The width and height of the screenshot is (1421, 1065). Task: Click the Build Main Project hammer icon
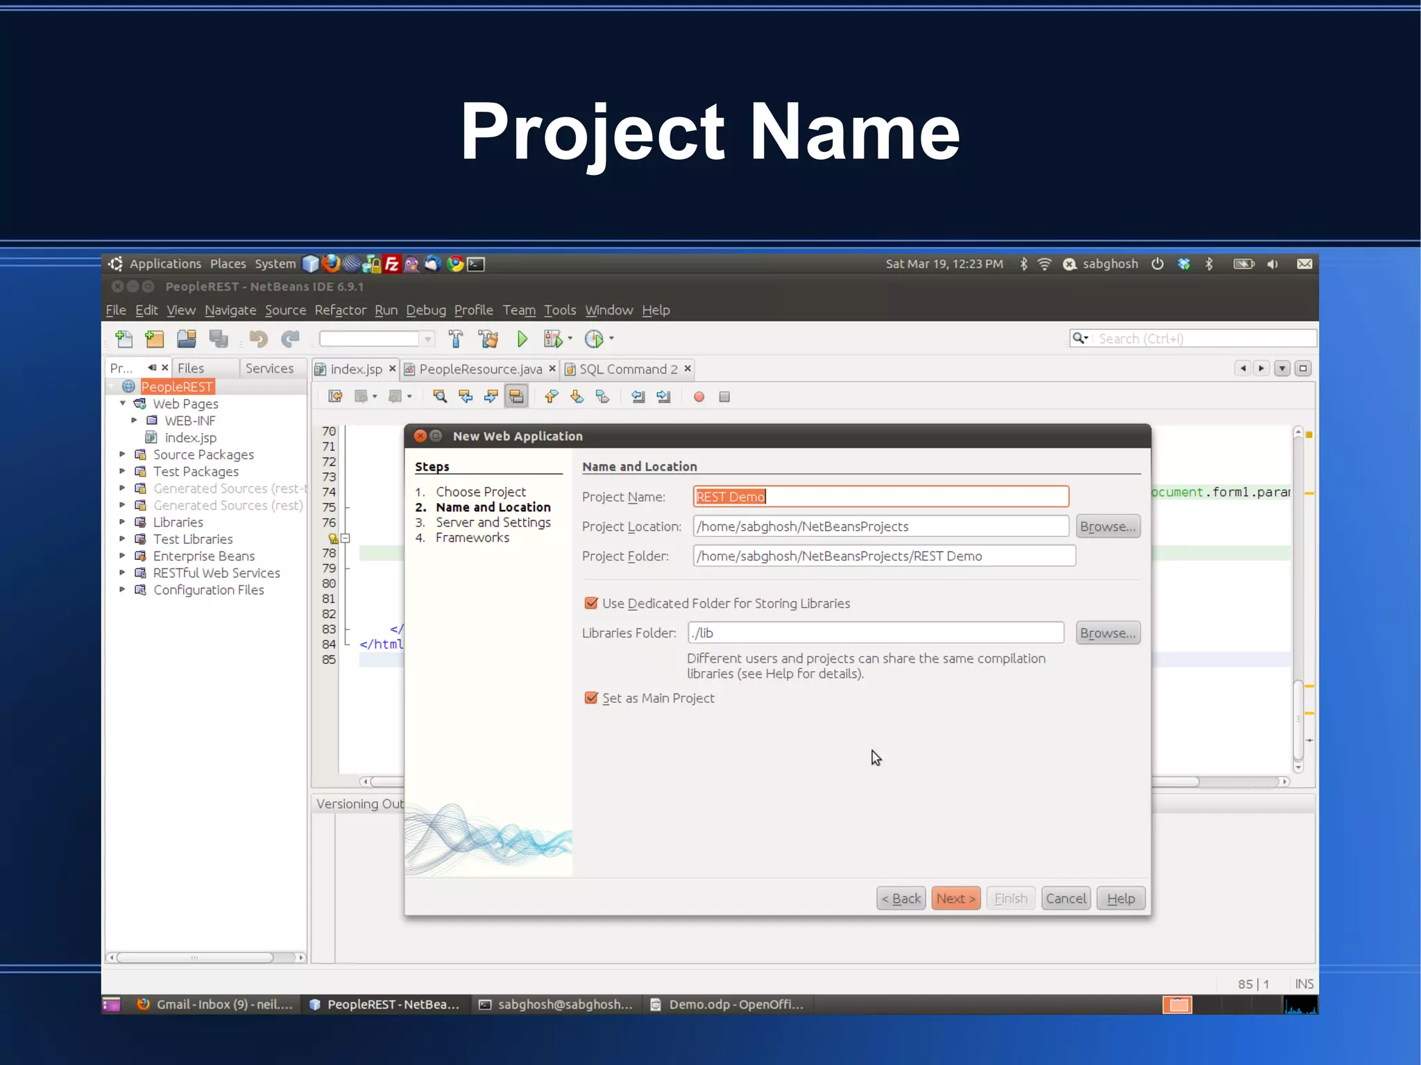coord(456,339)
